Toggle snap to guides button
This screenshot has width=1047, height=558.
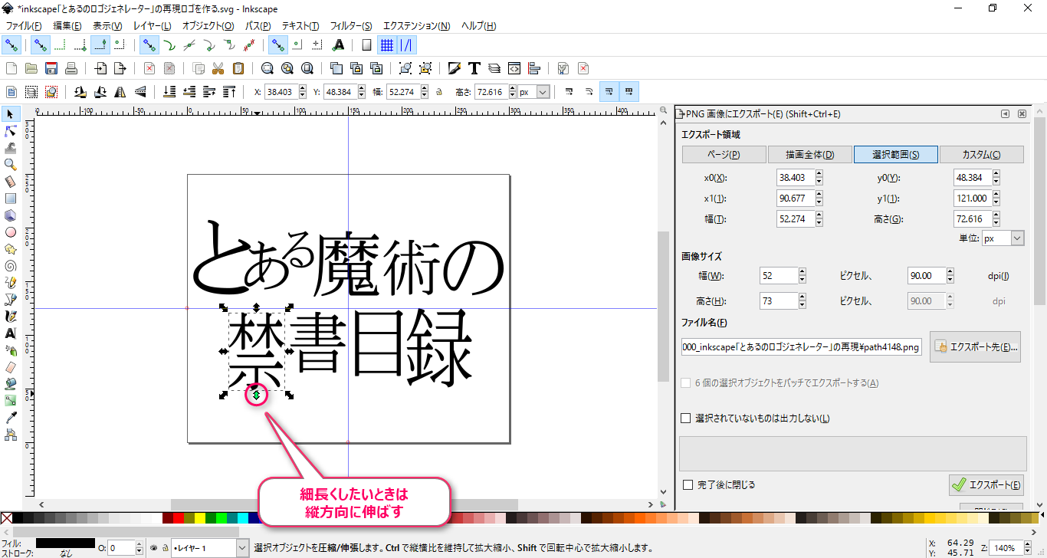407,45
